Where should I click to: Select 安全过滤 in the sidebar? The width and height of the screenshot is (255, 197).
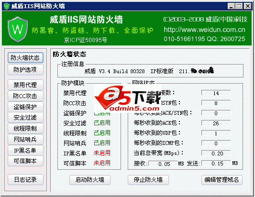25,117
